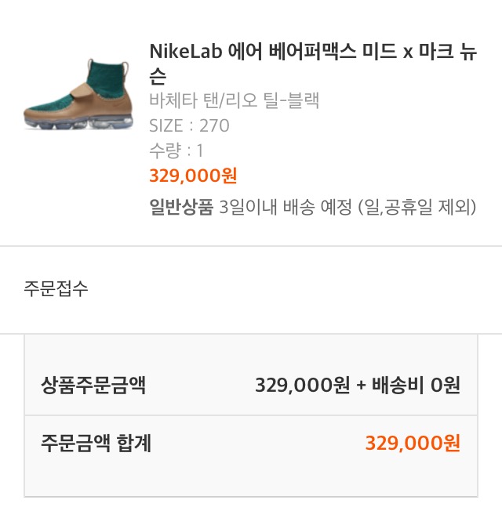Viewport: 502px width, 507px height.
Task: Click the 수량 : 1 quantity line
Action: (176, 150)
